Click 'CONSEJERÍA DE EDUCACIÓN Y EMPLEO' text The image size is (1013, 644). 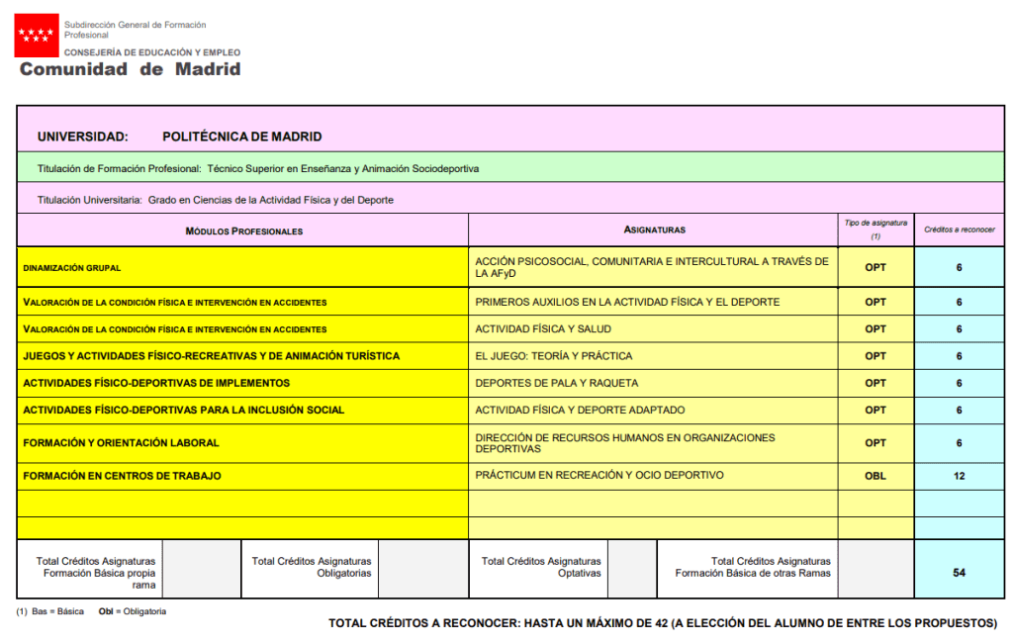[x=151, y=52]
